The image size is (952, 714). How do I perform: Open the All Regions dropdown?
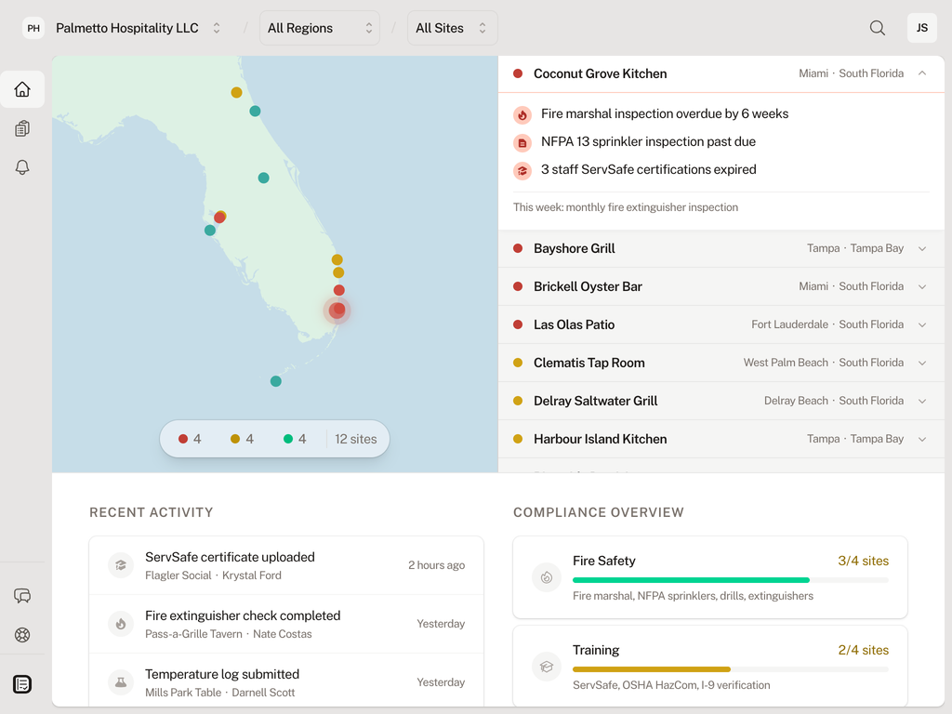tap(320, 28)
